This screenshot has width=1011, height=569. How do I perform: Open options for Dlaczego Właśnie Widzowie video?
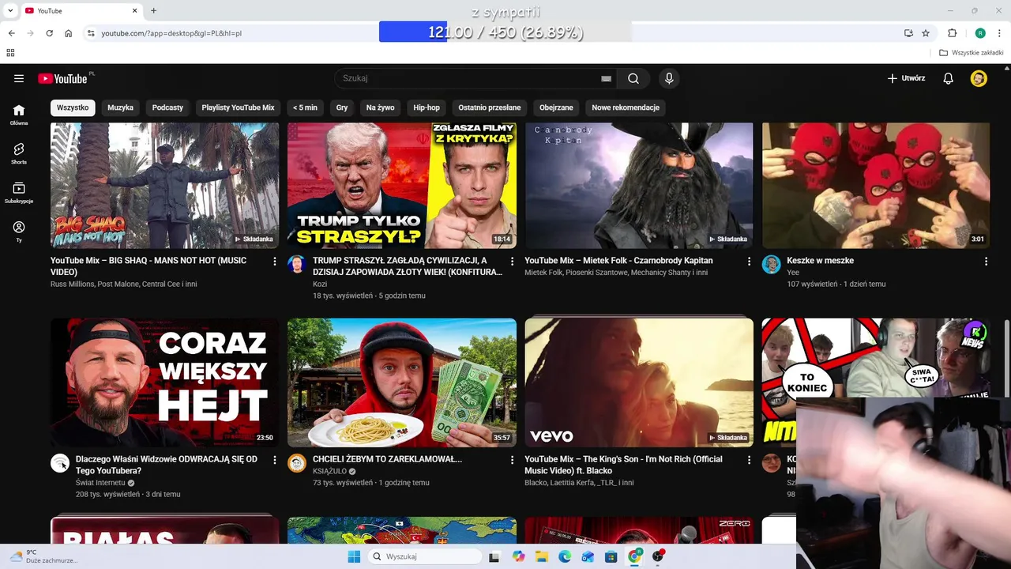point(275,459)
